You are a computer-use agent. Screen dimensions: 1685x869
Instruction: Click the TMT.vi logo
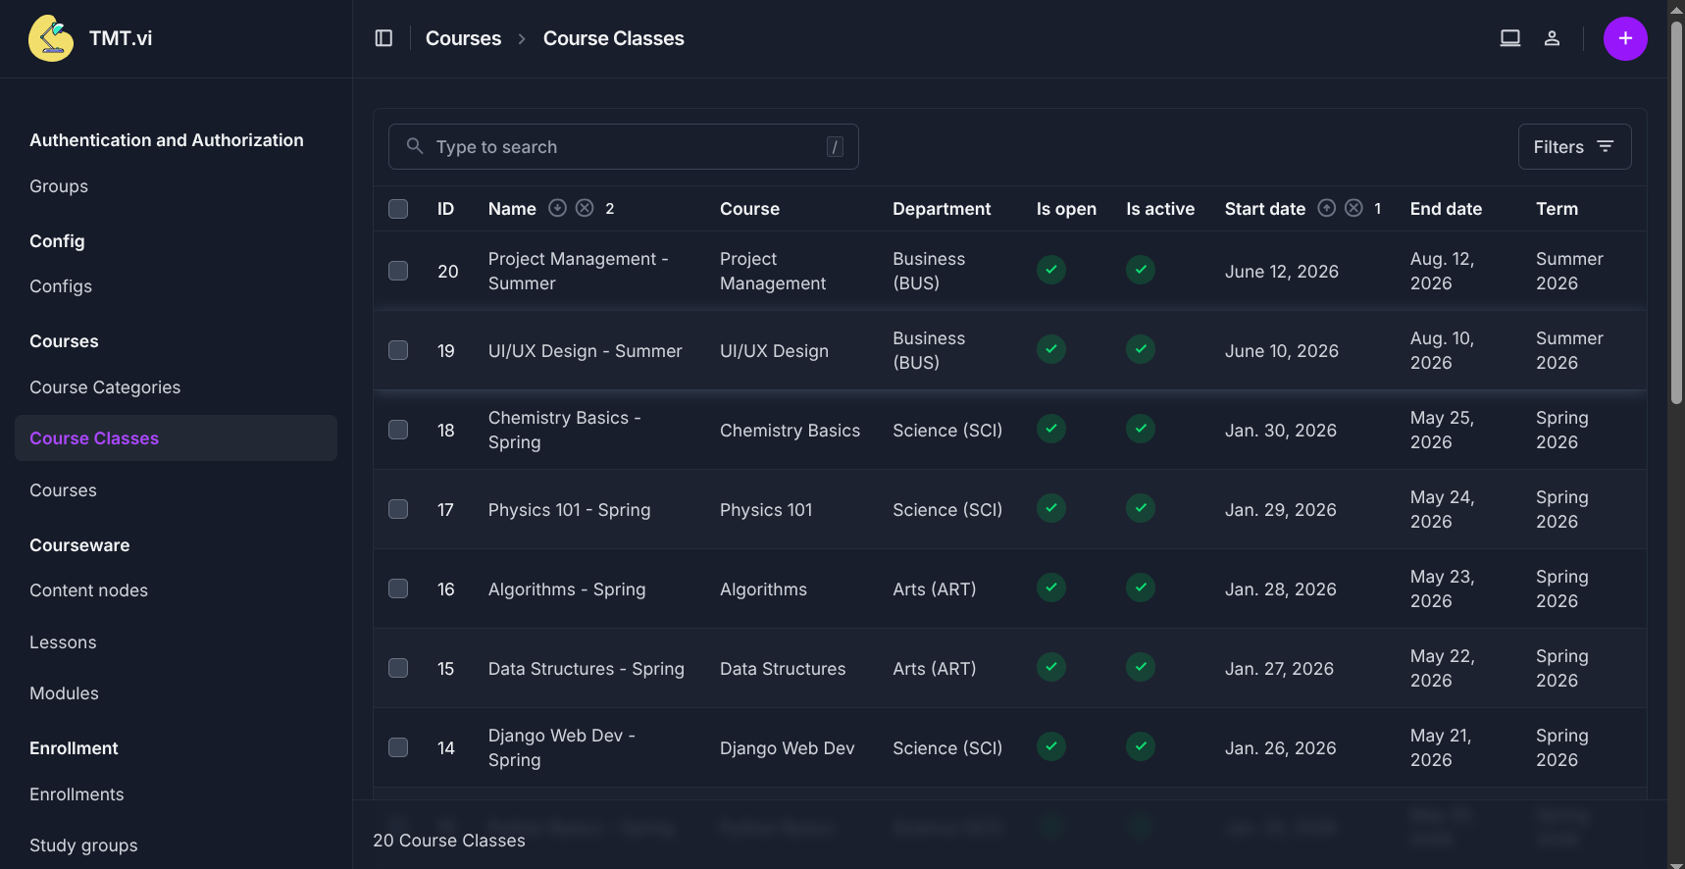pyautogui.click(x=51, y=38)
